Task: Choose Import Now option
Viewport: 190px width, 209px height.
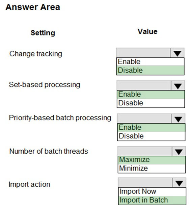Action: click(152, 192)
